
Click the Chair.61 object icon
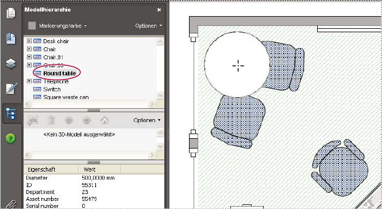[x=37, y=57]
